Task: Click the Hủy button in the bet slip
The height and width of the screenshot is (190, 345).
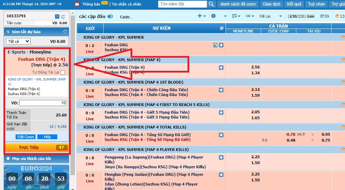Action: click(x=47, y=137)
